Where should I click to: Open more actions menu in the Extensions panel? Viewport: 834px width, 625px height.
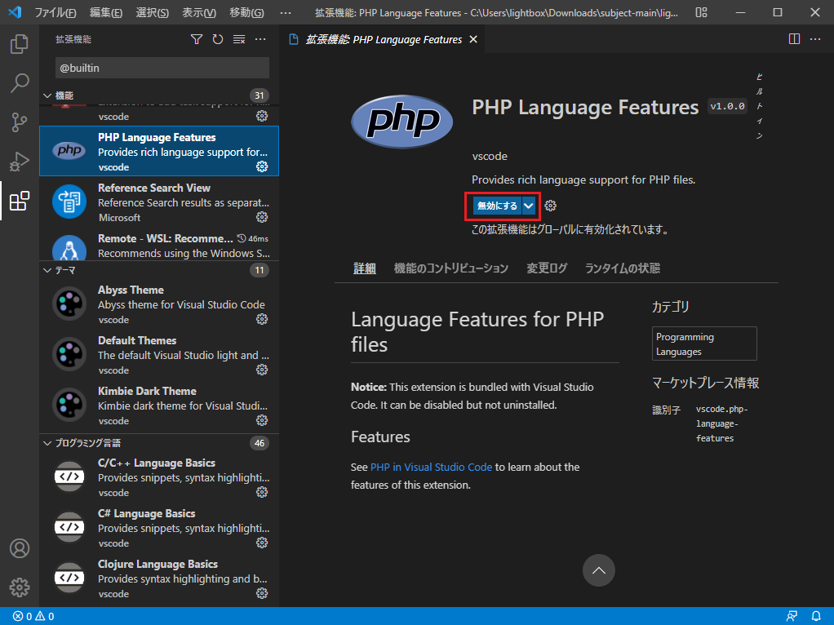pos(260,38)
